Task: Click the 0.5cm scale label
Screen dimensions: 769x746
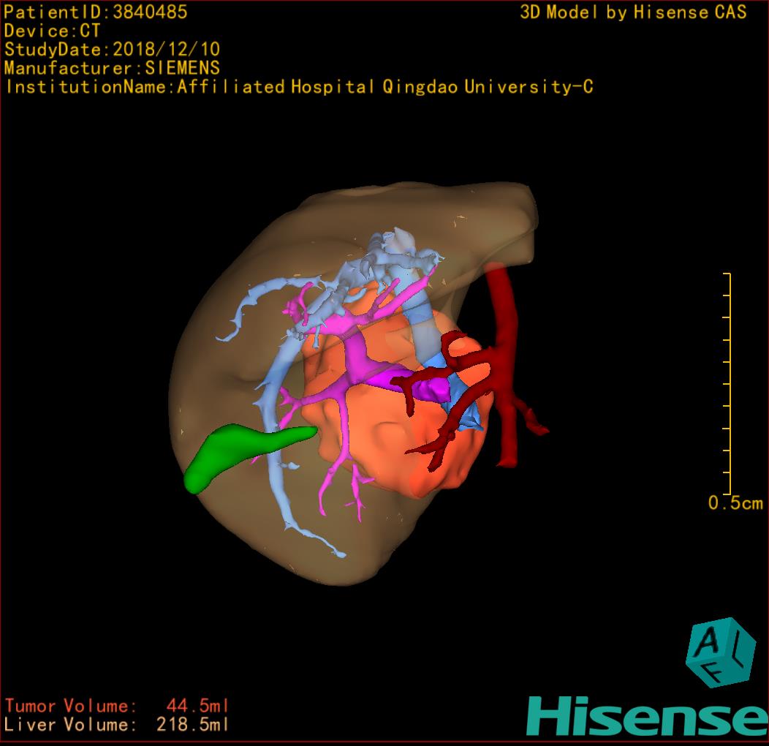Action: click(x=735, y=503)
